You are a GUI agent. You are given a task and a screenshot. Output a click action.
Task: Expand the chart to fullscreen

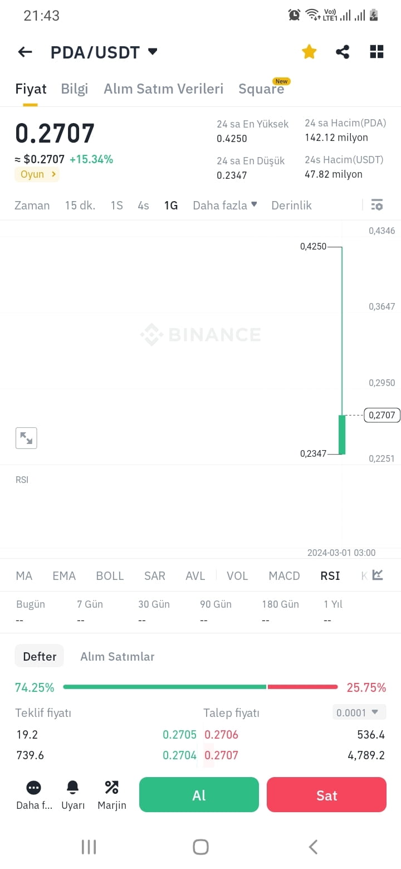tap(26, 438)
